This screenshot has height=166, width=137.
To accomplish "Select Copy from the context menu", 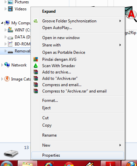I will pyautogui.click(x=78, y=125).
